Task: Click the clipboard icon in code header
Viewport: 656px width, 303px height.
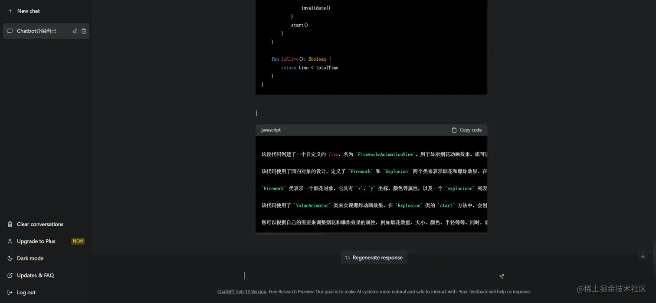Action: click(454, 130)
